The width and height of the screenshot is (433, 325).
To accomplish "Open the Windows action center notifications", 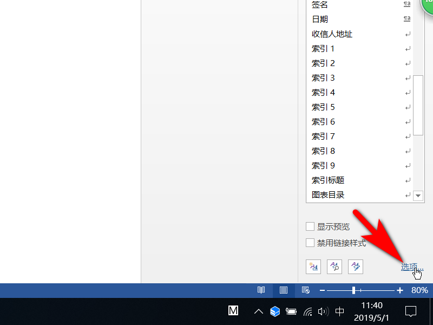I will click(x=411, y=311).
